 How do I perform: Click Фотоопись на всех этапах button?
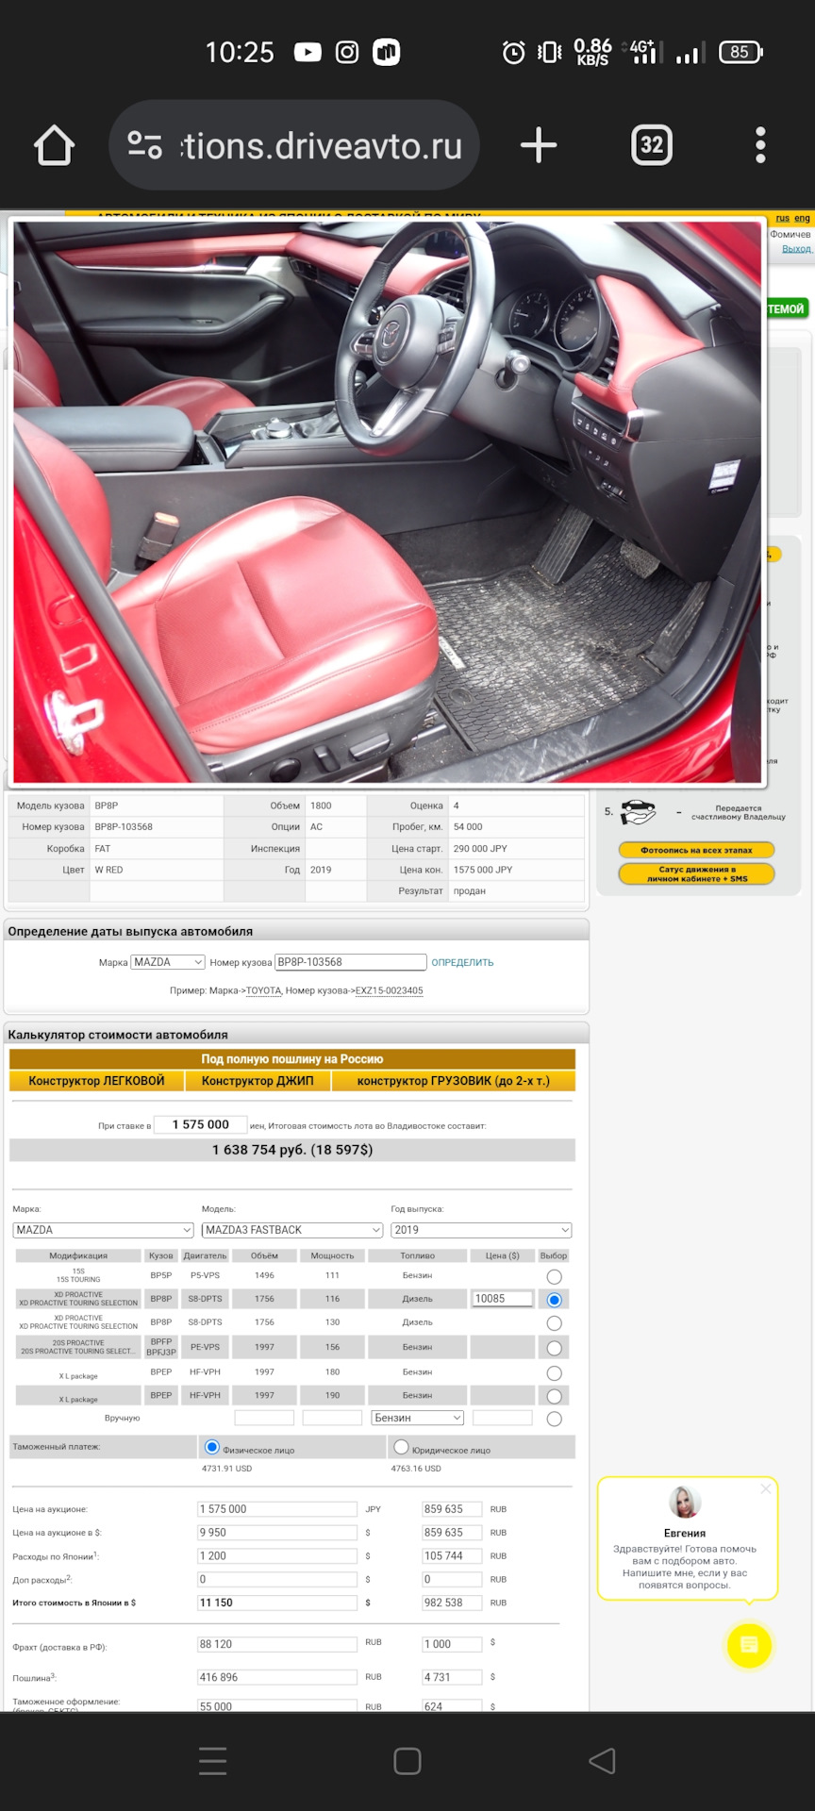pyautogui.click(x=697, y=850)
